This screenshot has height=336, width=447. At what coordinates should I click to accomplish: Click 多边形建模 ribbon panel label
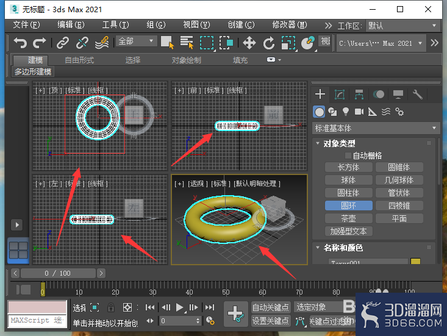click(33, 71)
